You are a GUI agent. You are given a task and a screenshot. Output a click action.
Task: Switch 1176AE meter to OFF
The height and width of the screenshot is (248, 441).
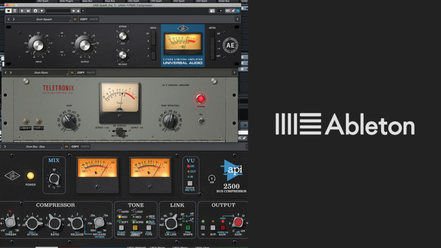click(x=212, y=56)
